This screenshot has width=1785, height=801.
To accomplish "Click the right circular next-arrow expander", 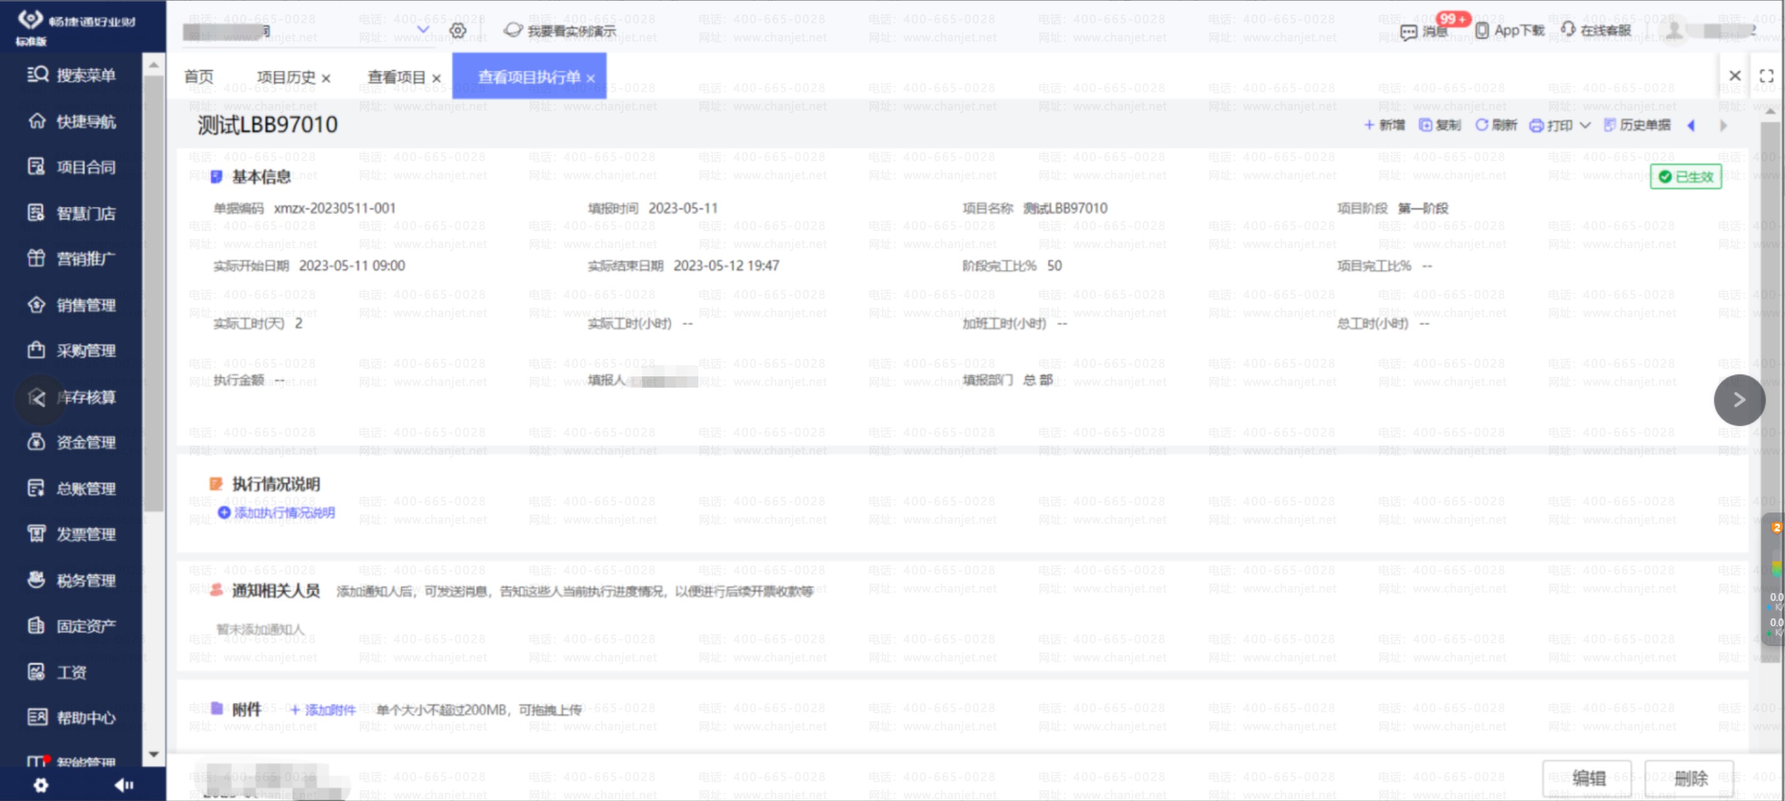I will point(1739,400).
